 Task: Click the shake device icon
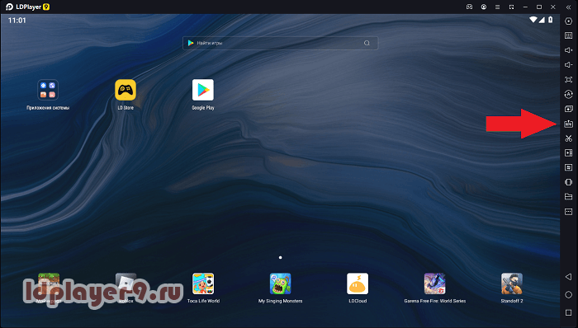[x=568, y=182]
